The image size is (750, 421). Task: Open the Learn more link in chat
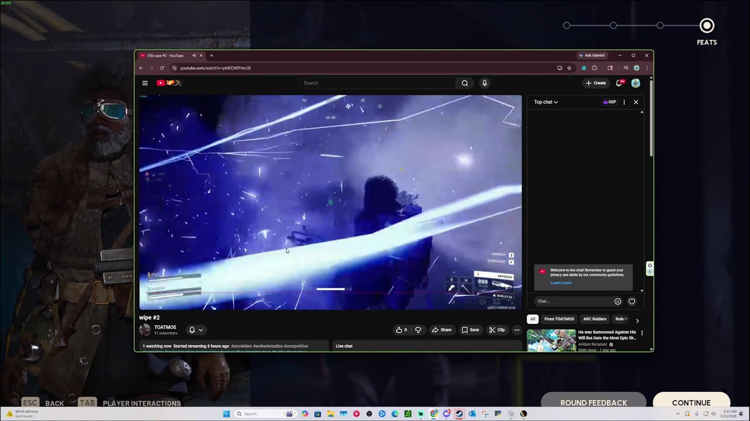561,283
